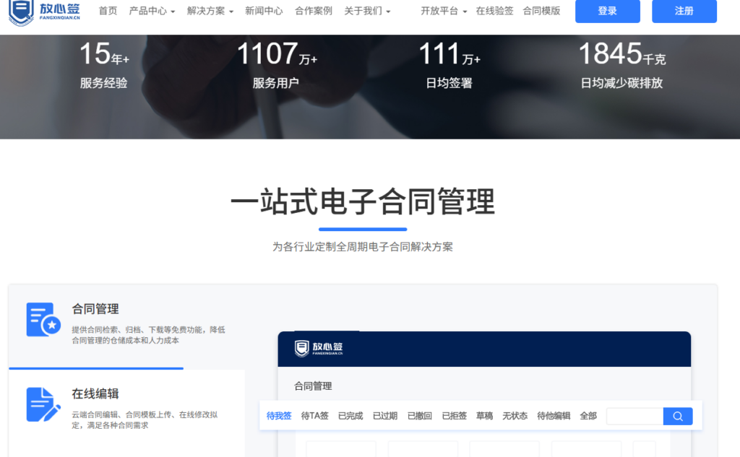Switch to 已拒签 tab

pos(454,416)
